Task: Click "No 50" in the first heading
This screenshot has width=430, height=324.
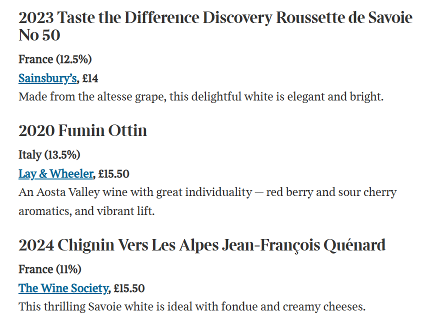Action: pyautogui.click(x=39, y=35)
